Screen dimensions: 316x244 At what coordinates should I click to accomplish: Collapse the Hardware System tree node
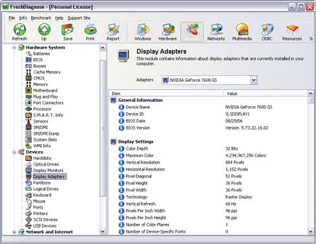[x=14, y=47]
